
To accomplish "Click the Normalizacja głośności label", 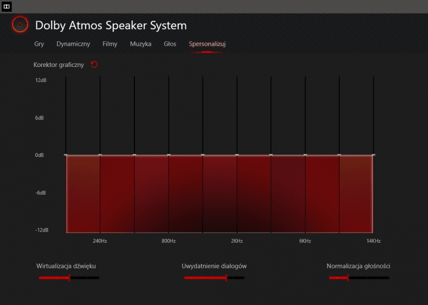I will [x=359, y=266].
